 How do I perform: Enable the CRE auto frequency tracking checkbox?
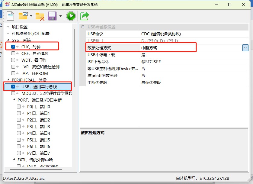(x=13, y=53)
